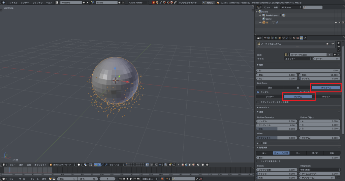Image resolution: width=345 pixels, height=181 pixels.
Task: Open the Constraints properties chain icon
Action: [x=283, y=38]
